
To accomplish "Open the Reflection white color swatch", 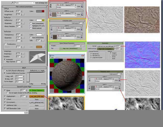I will tap(39, 20).
